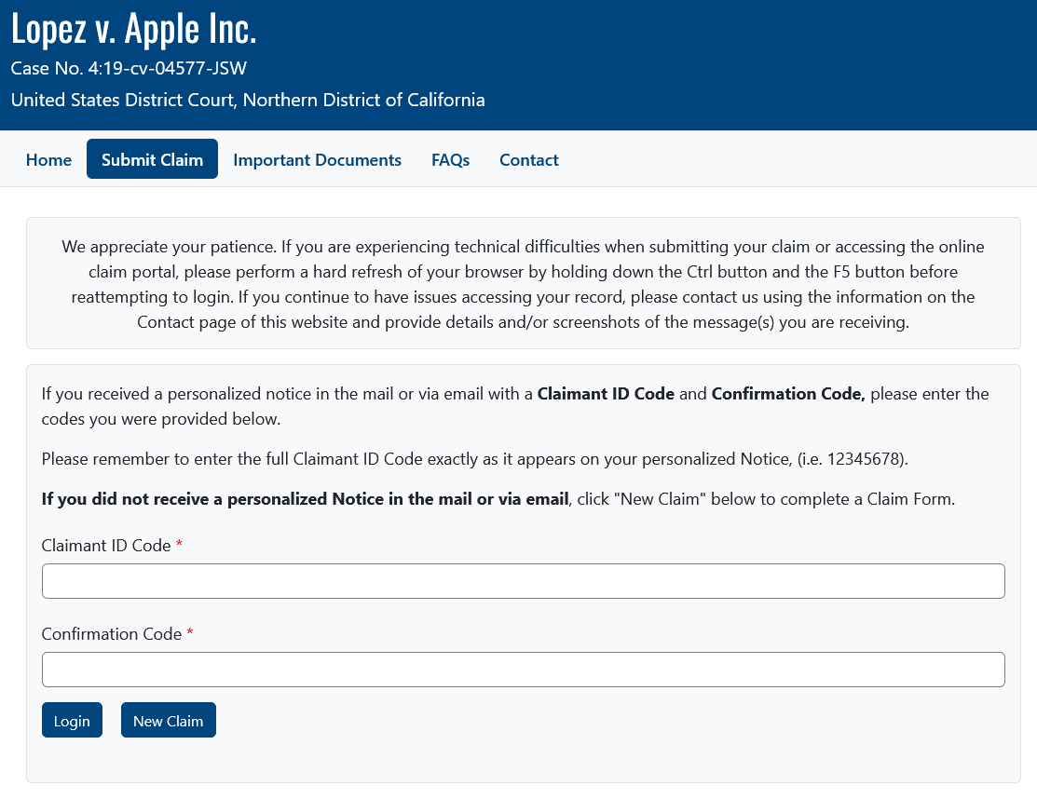Start a New Claim
The height and width of the screenshot is (799, 1037).
(169, 720)
